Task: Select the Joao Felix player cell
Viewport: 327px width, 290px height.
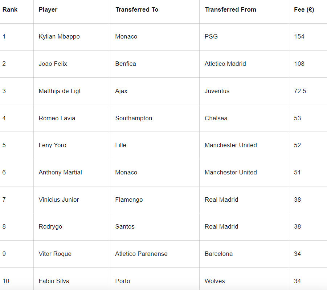Action: (53, 64)
